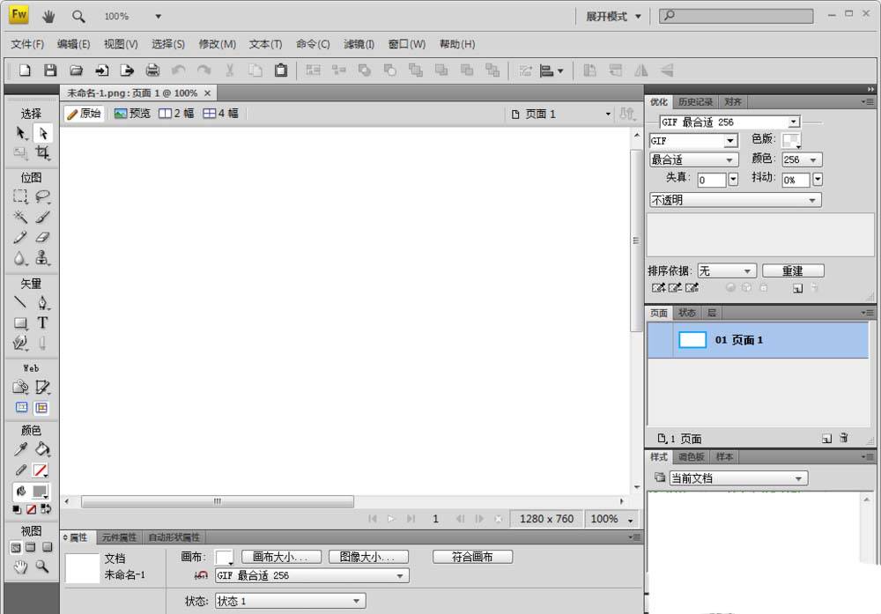Open the 修改(M) menu
Image resolution: width=881 pixels, height=614 pixels.
(x=217, y=44)
